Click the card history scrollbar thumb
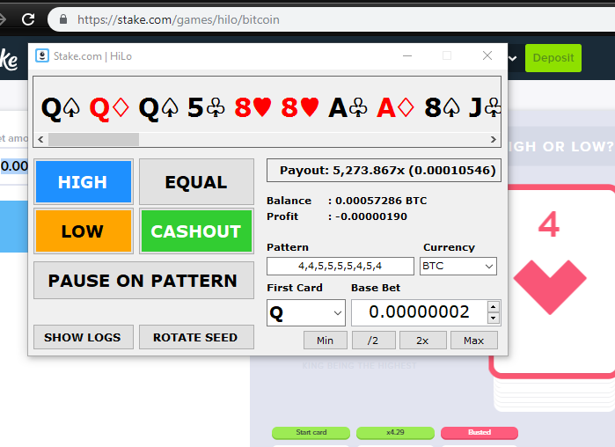 93,140
